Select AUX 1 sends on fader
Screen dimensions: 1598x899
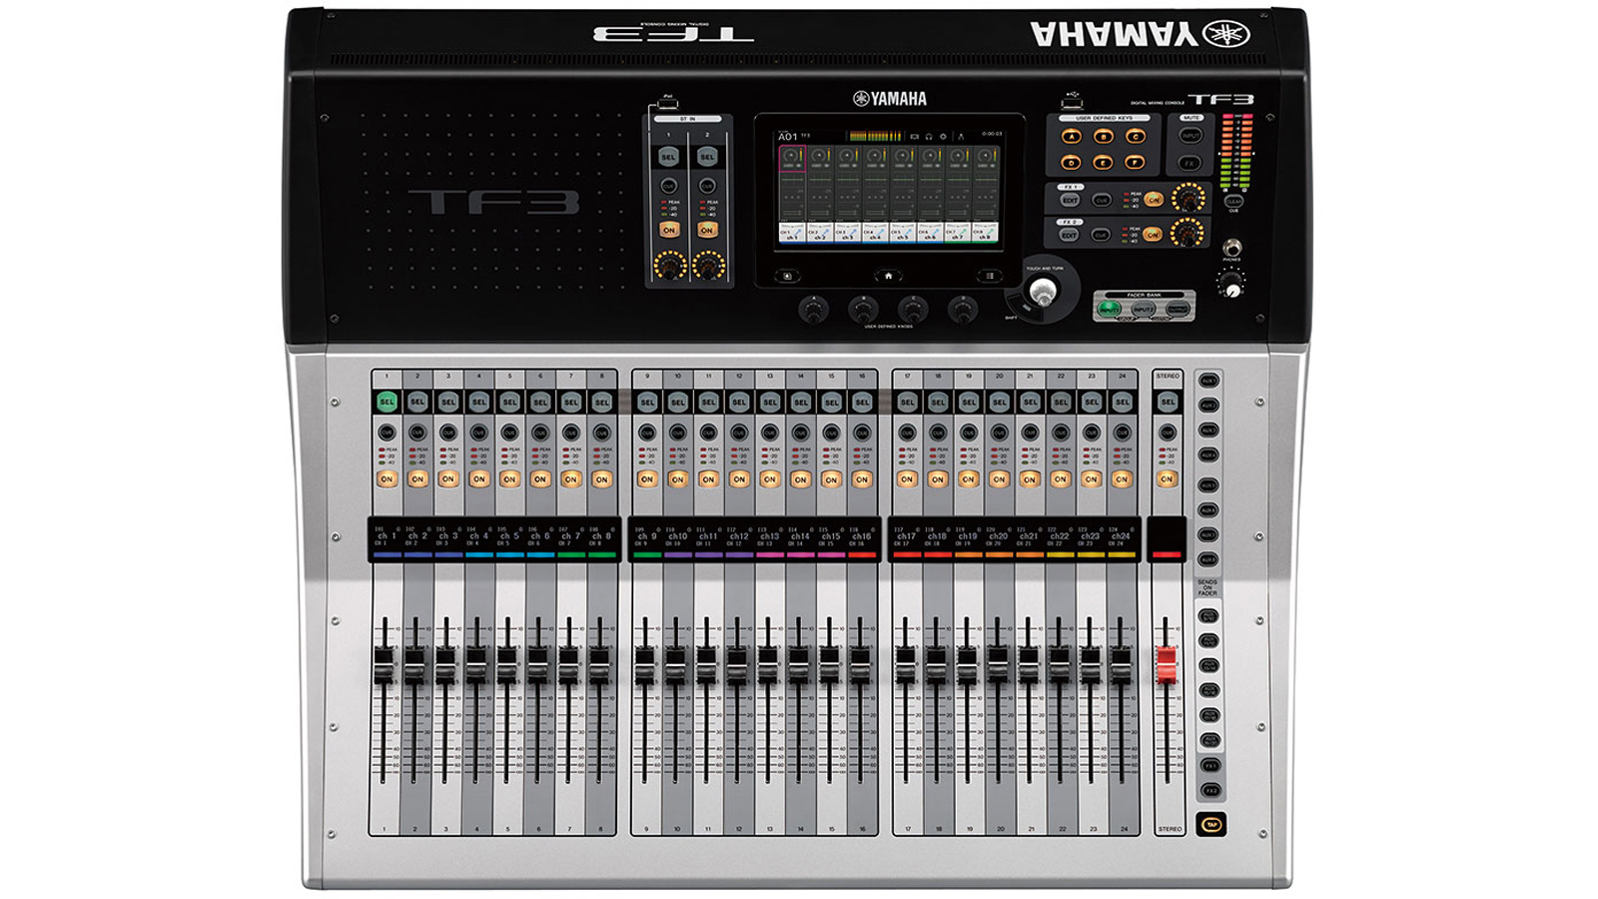pos(1208,381)
